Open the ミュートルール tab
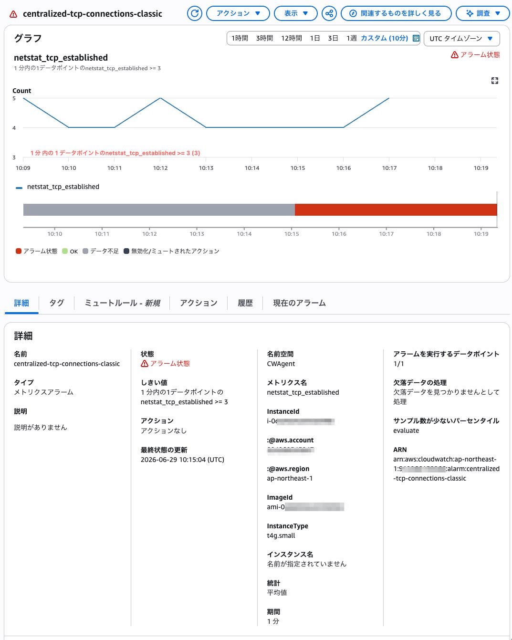The image size is (512, 640). (122, 303)
